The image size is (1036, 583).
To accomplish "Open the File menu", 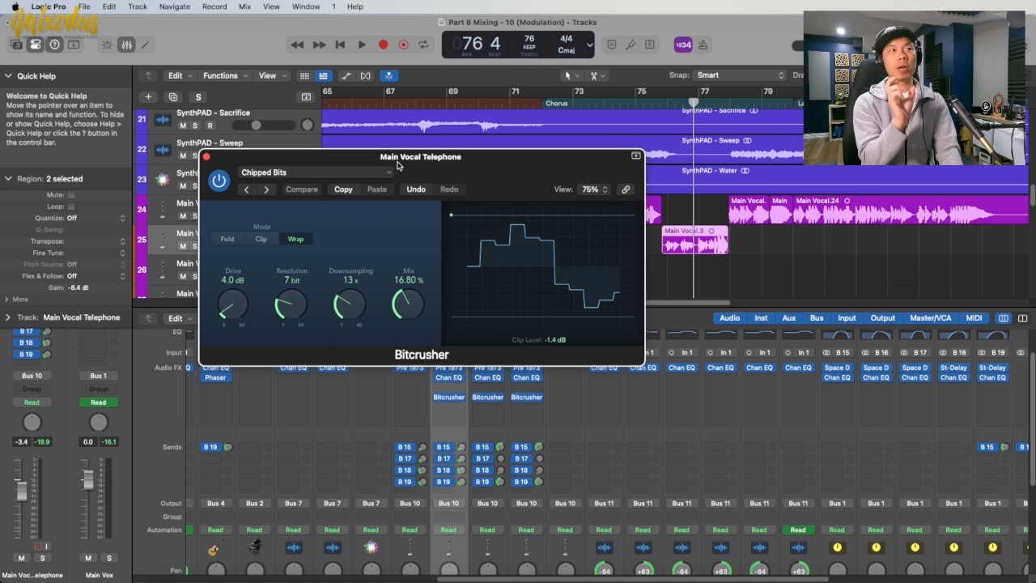I will pos(84,6).
